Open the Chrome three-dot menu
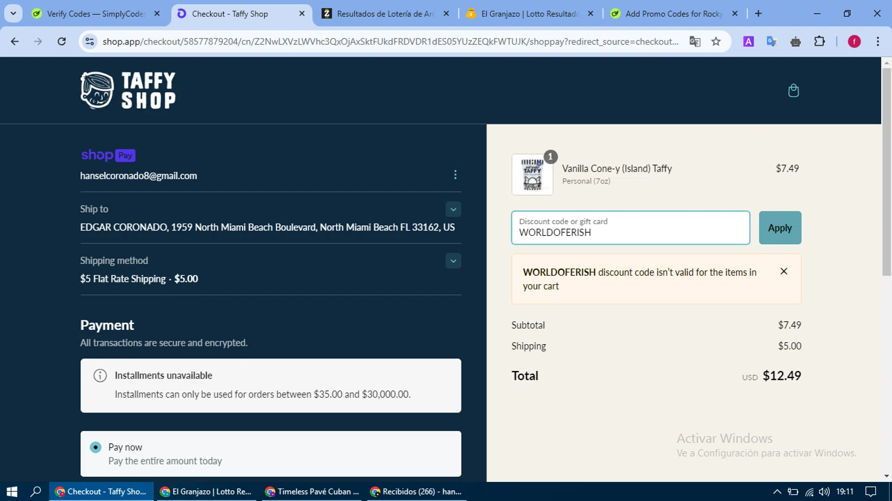The image size is (892, 501). pos(878,42)
